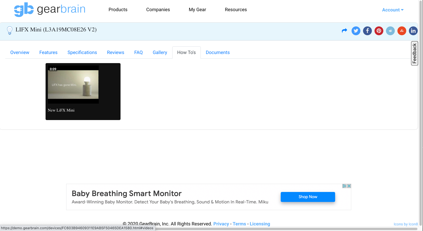Open the My Gear menu
The image size is (423, 231).
(198, 10)
